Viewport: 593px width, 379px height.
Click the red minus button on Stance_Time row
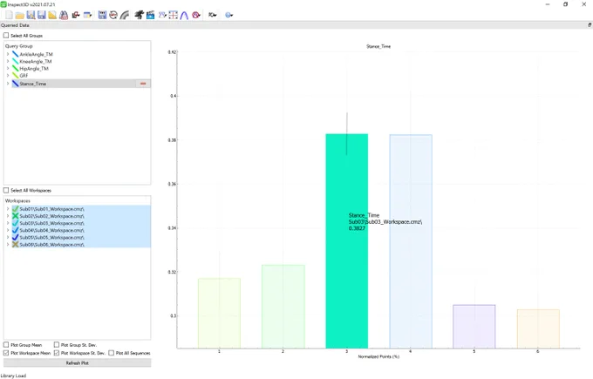[143, 84]
